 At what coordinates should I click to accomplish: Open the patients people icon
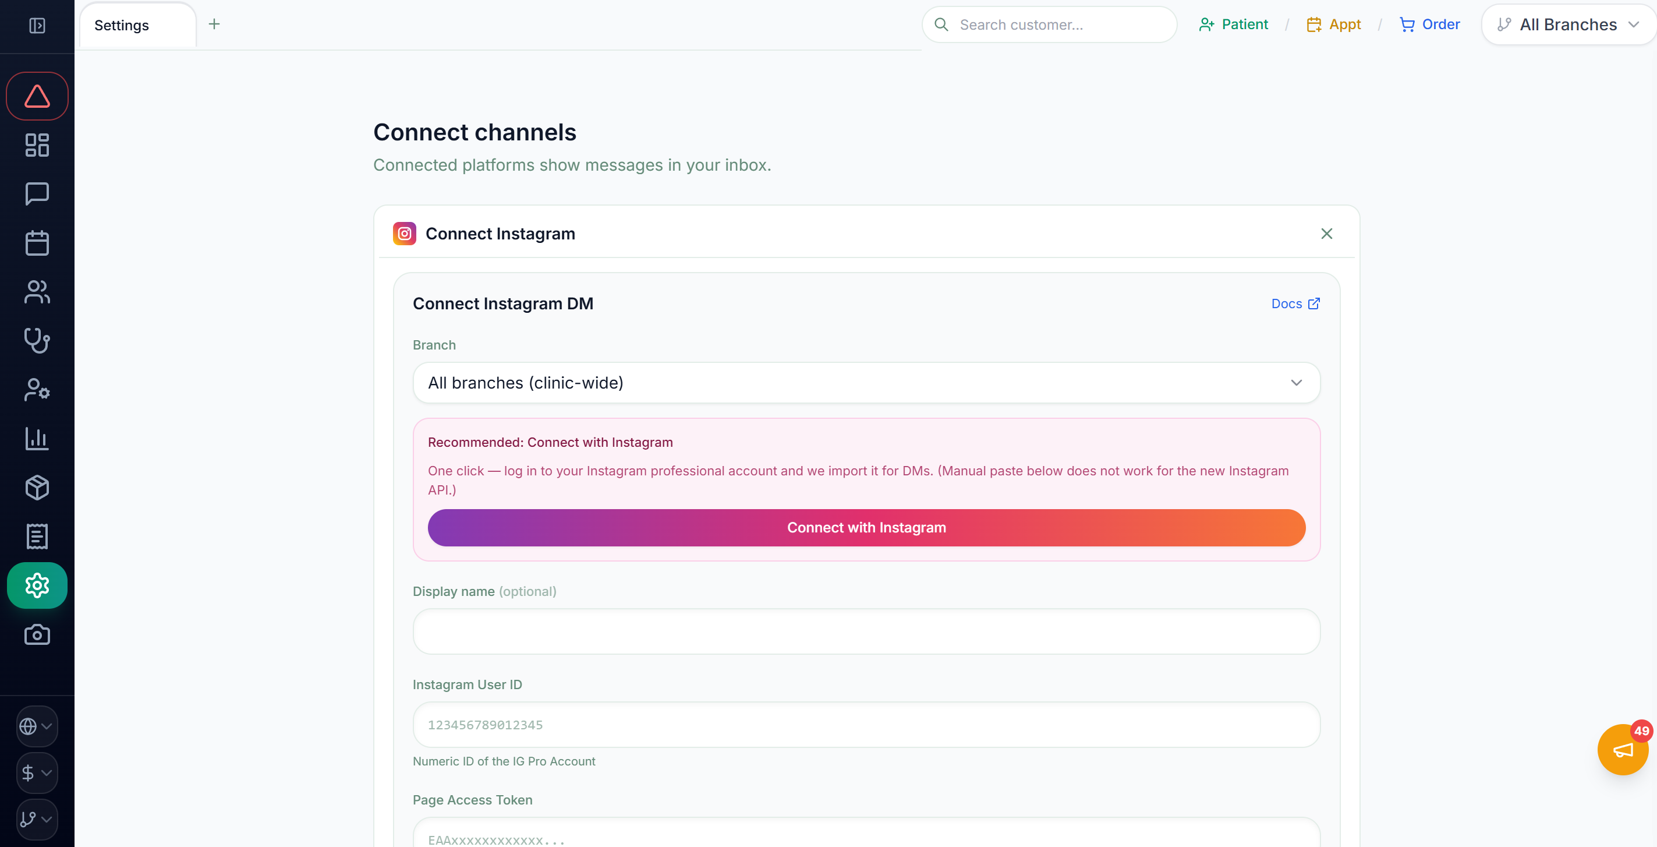pos(37,292)
